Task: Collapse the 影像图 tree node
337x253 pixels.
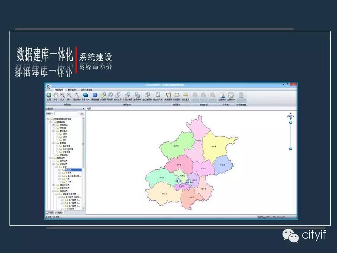Action: coord(53,143)
